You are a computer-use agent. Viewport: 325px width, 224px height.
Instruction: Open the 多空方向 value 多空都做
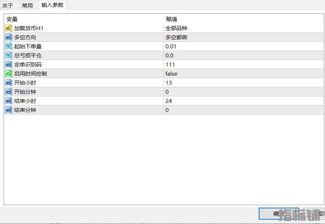[176, 37]
